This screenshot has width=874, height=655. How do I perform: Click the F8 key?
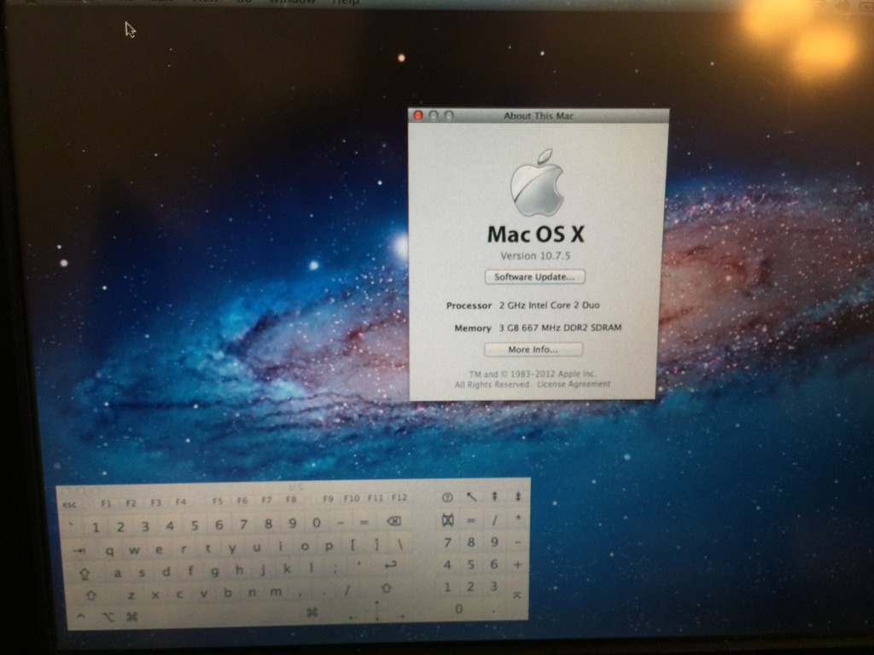point(291,500)
